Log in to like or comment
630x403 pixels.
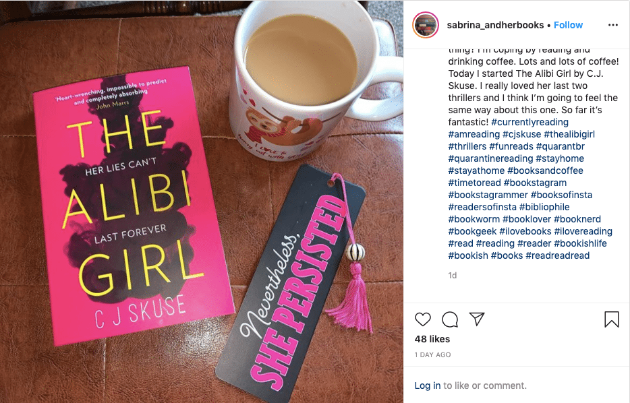tap(428, 385)
